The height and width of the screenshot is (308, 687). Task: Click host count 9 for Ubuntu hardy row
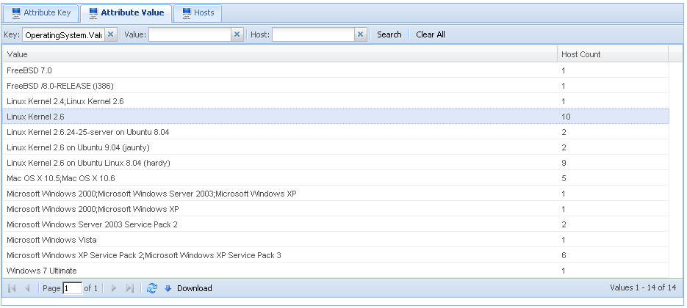(x=564, y=163)
